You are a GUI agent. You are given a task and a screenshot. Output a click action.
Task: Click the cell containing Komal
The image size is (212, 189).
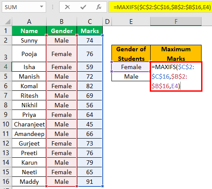point(29,86)
